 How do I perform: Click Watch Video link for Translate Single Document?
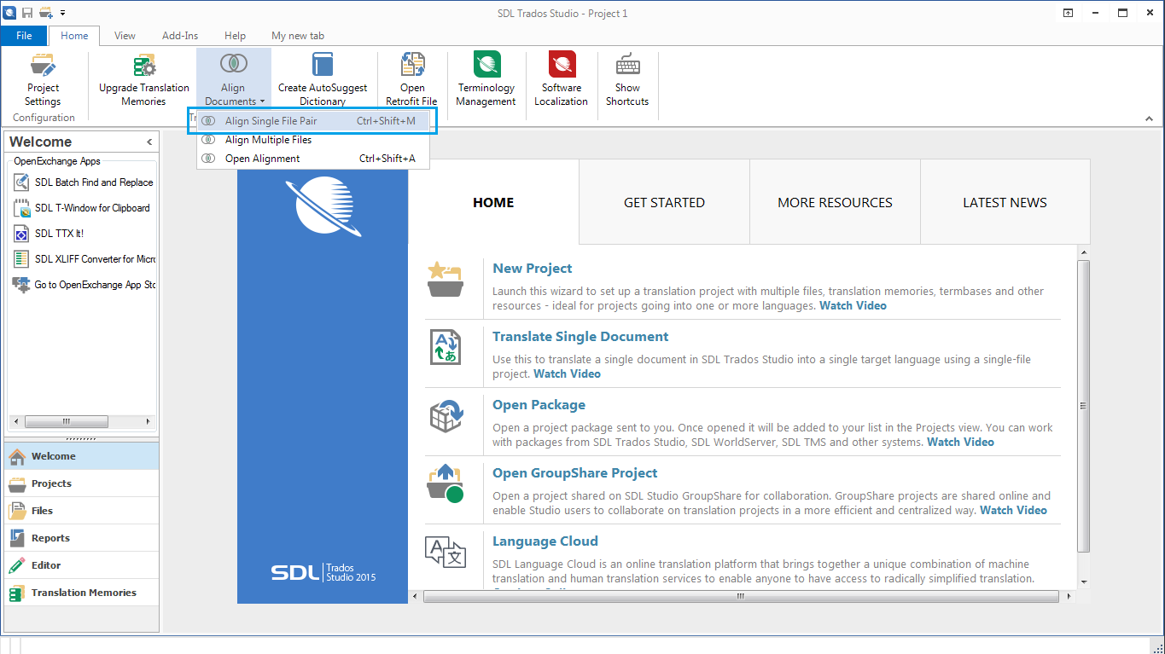tap(567, 373)
